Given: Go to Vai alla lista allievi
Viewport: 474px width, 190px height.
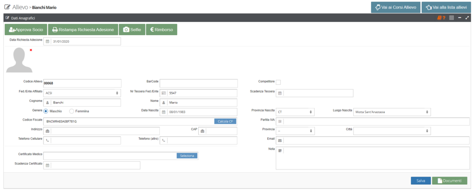Looking at the screenshot, I should tap(446, 7).
